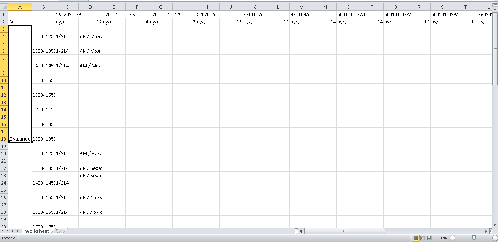Select row 28 header
Viewport: 498px width, 242px height.
[x=4, y=212]
